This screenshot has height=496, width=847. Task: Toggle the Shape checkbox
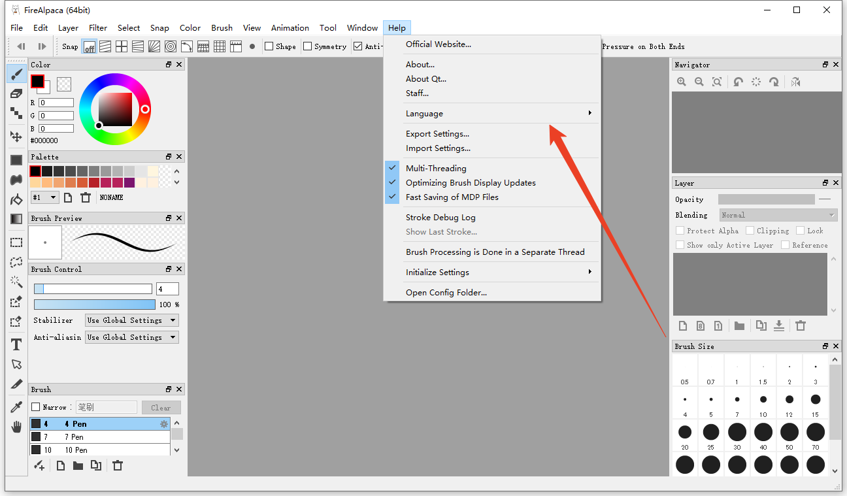coord(269,46)
